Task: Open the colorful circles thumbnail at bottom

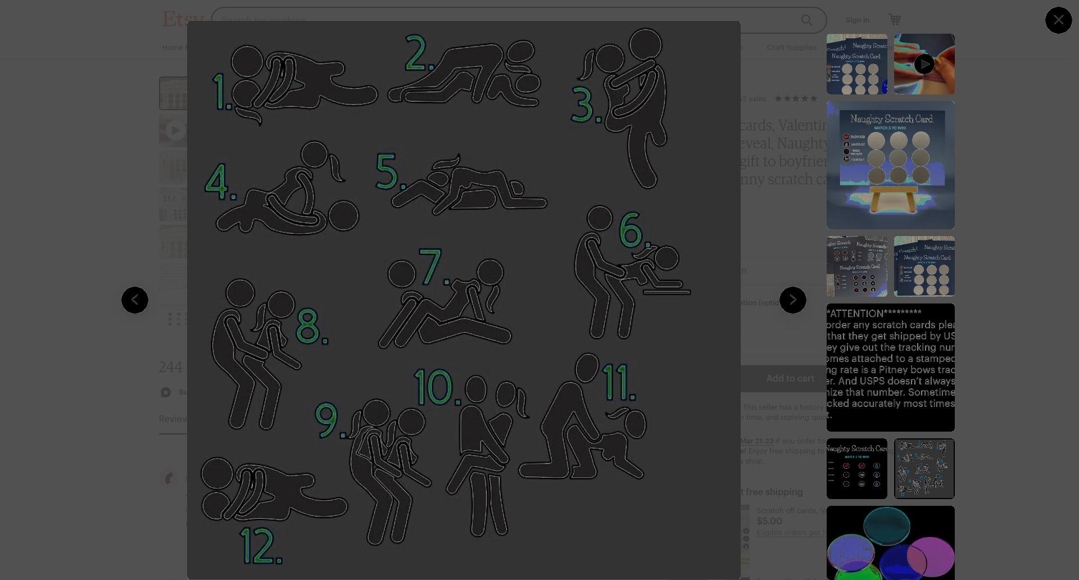Action: (890, 543)
